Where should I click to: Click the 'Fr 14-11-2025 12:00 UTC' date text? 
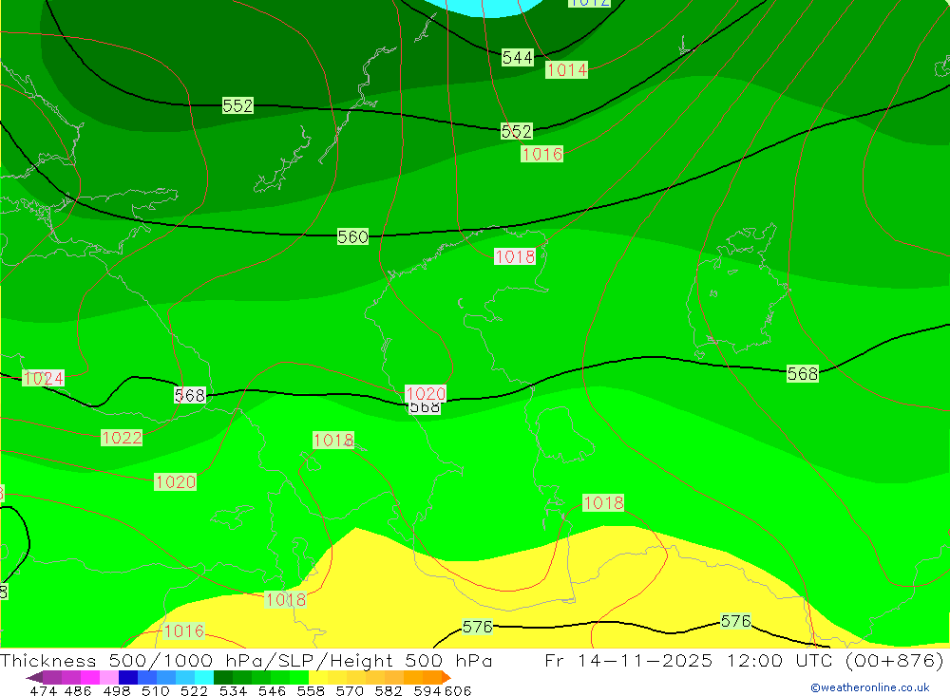click(x=691, y=660)
